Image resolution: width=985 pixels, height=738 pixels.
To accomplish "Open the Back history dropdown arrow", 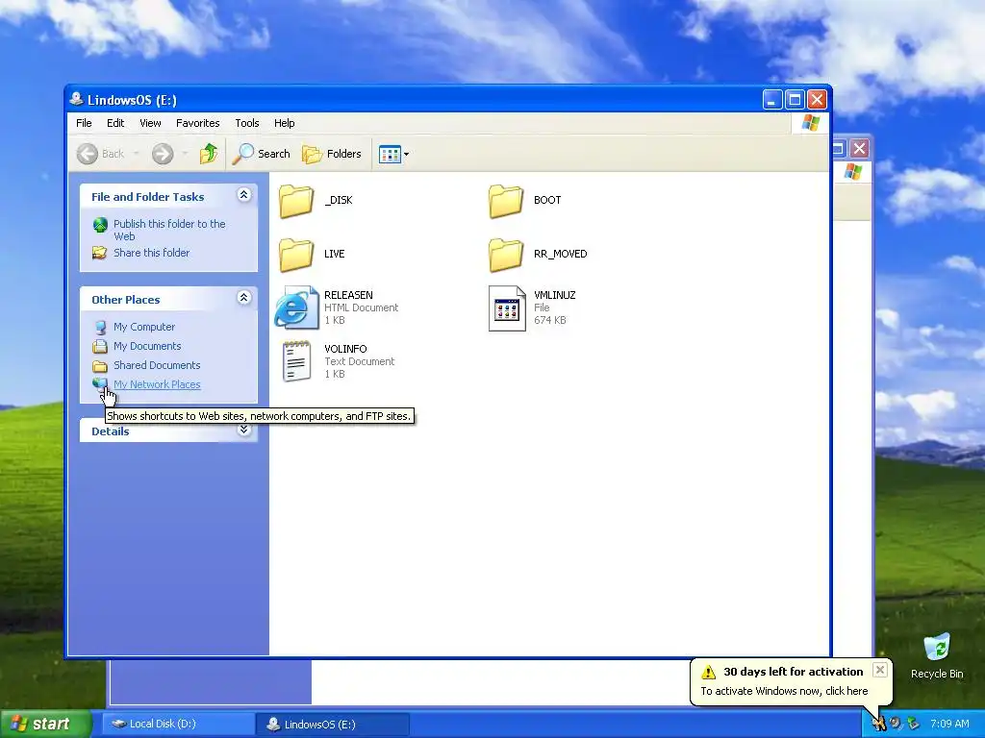I will [x=136, y=154].
